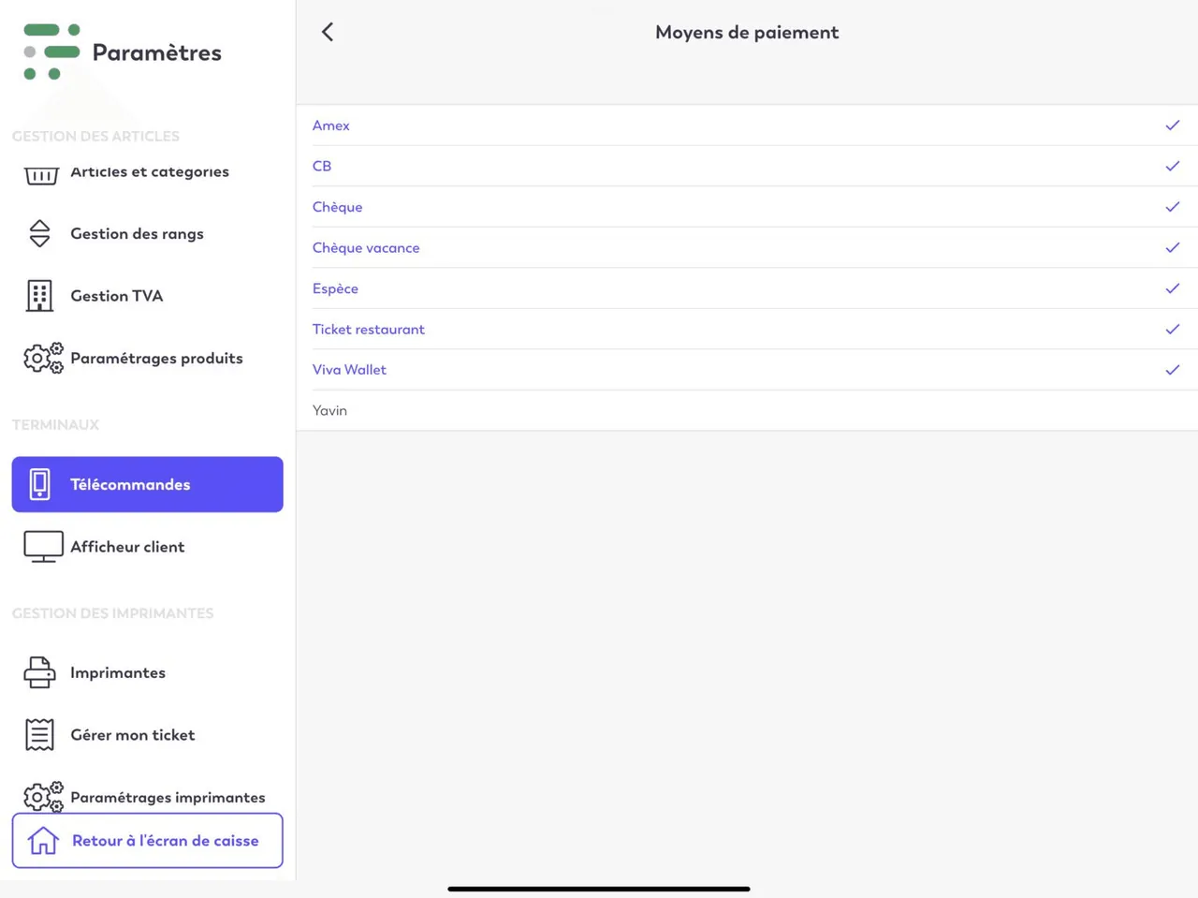Click the Paramètres app logo
This screenshot has height=898, width=1198.
(51, 52)
